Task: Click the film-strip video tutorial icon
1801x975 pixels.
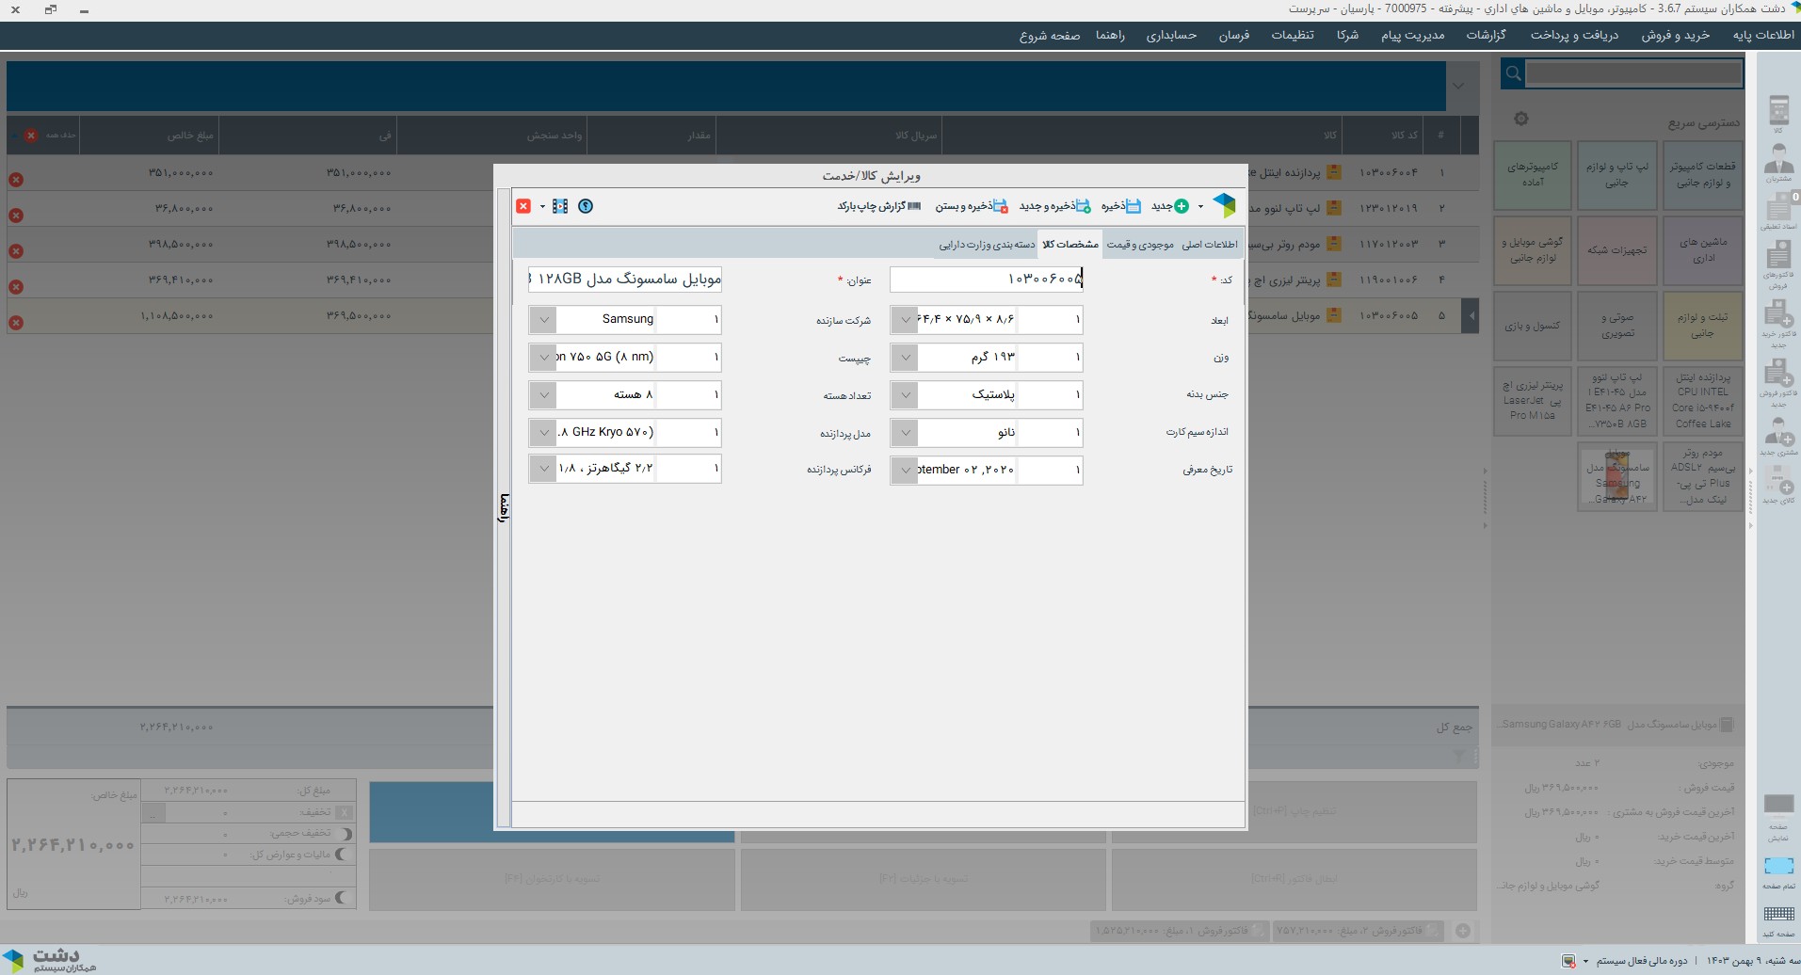Action: click(x=560, y=206)
